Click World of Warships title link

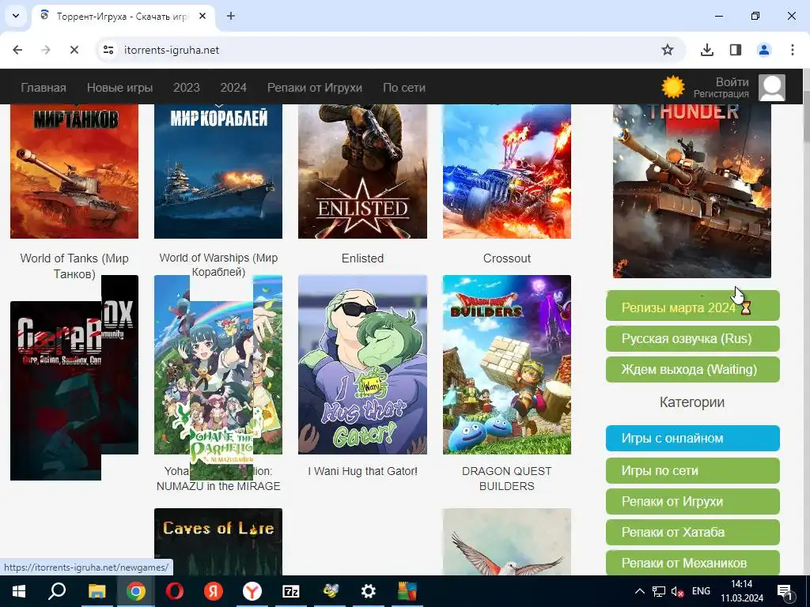[218, 264]
